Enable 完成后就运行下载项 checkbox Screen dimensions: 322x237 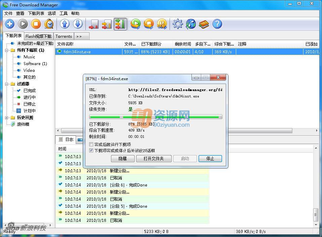[x=92, y=144]
